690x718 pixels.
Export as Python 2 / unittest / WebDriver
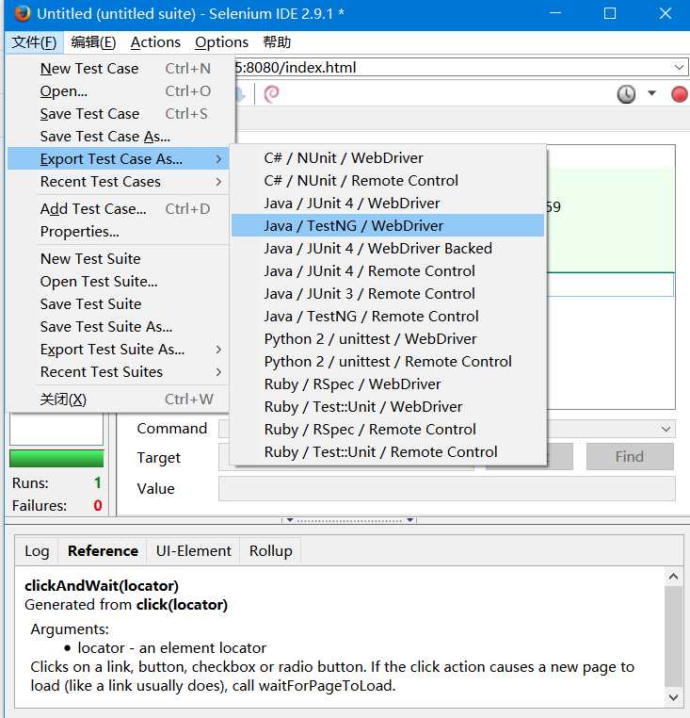coord(388,339)
